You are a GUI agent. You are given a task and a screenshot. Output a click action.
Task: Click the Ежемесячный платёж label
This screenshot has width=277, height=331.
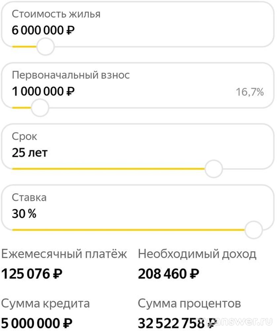click(x=64, y=254)
